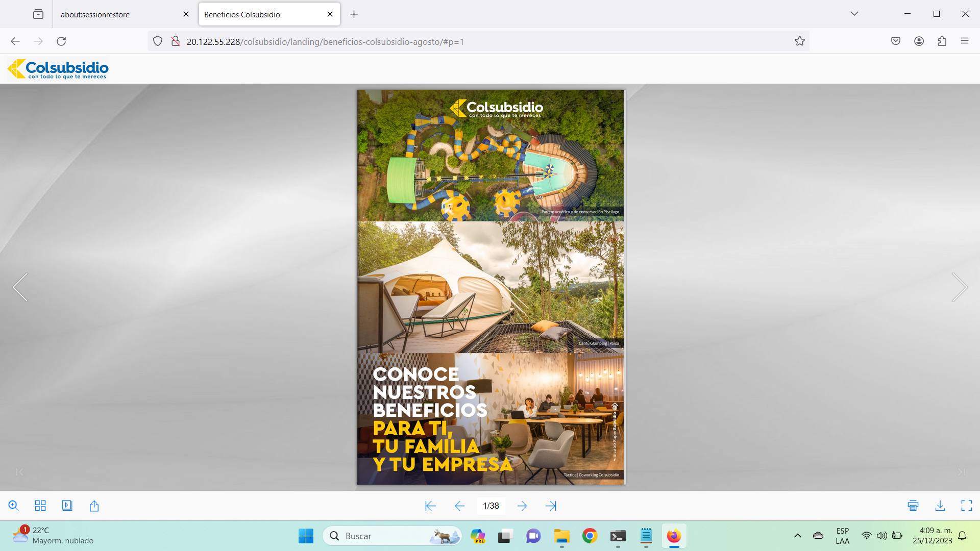Jump to the last page
This screenshot has width=980, height=551.
tap(551, 506)
